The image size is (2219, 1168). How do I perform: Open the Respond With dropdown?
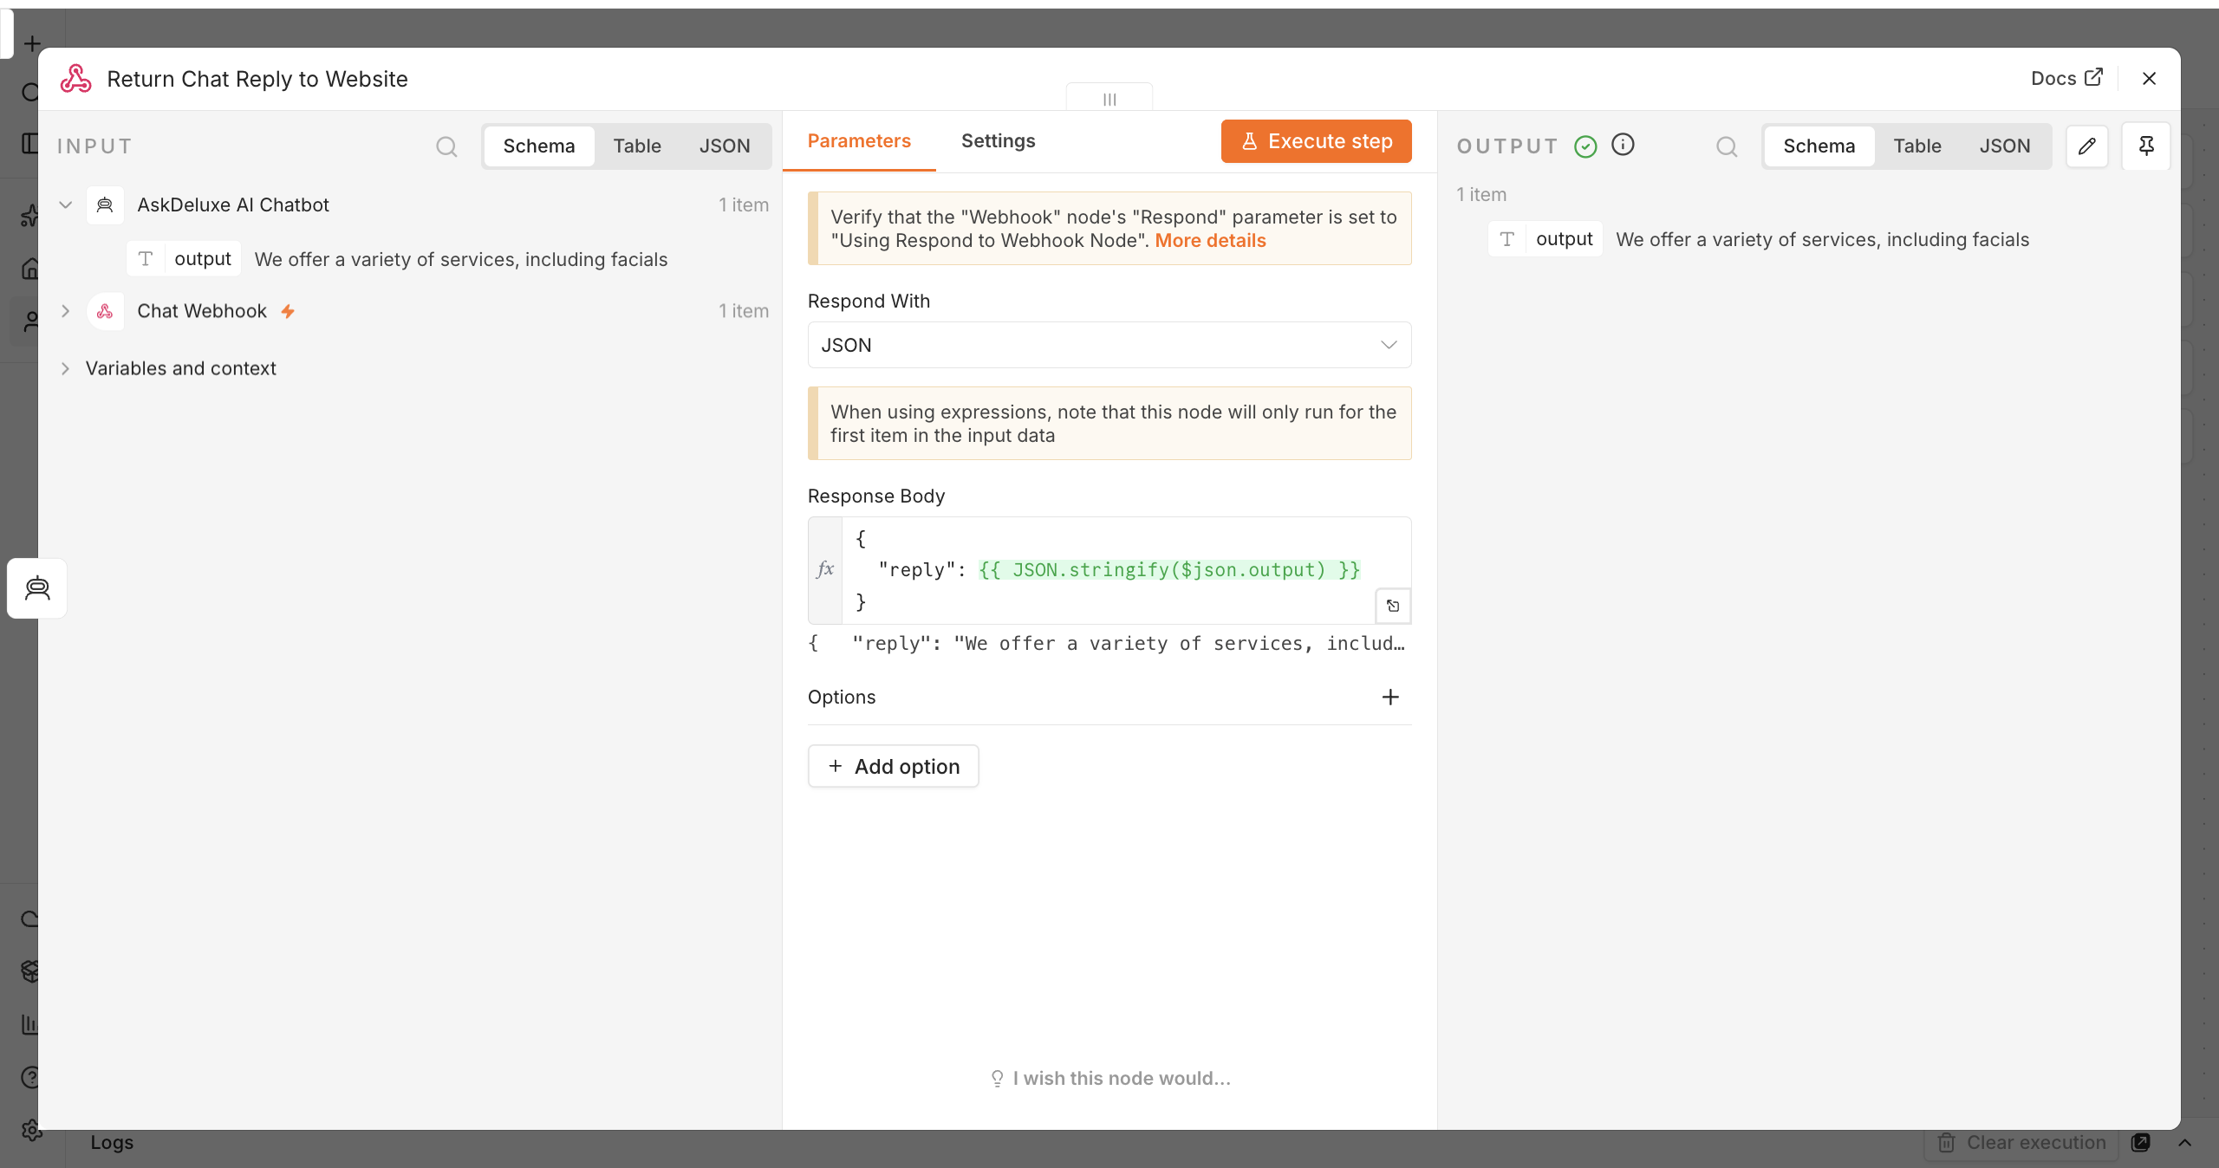1109,345
